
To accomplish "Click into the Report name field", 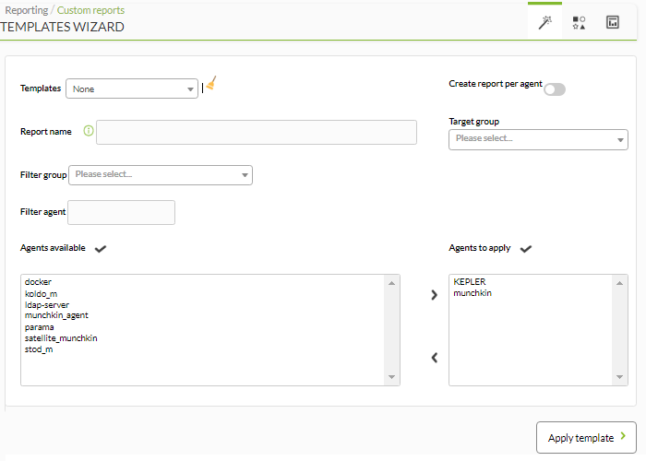I will [257, 132].
